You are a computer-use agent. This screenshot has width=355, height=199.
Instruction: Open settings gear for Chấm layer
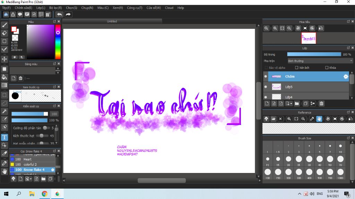[x=345, y=76]
